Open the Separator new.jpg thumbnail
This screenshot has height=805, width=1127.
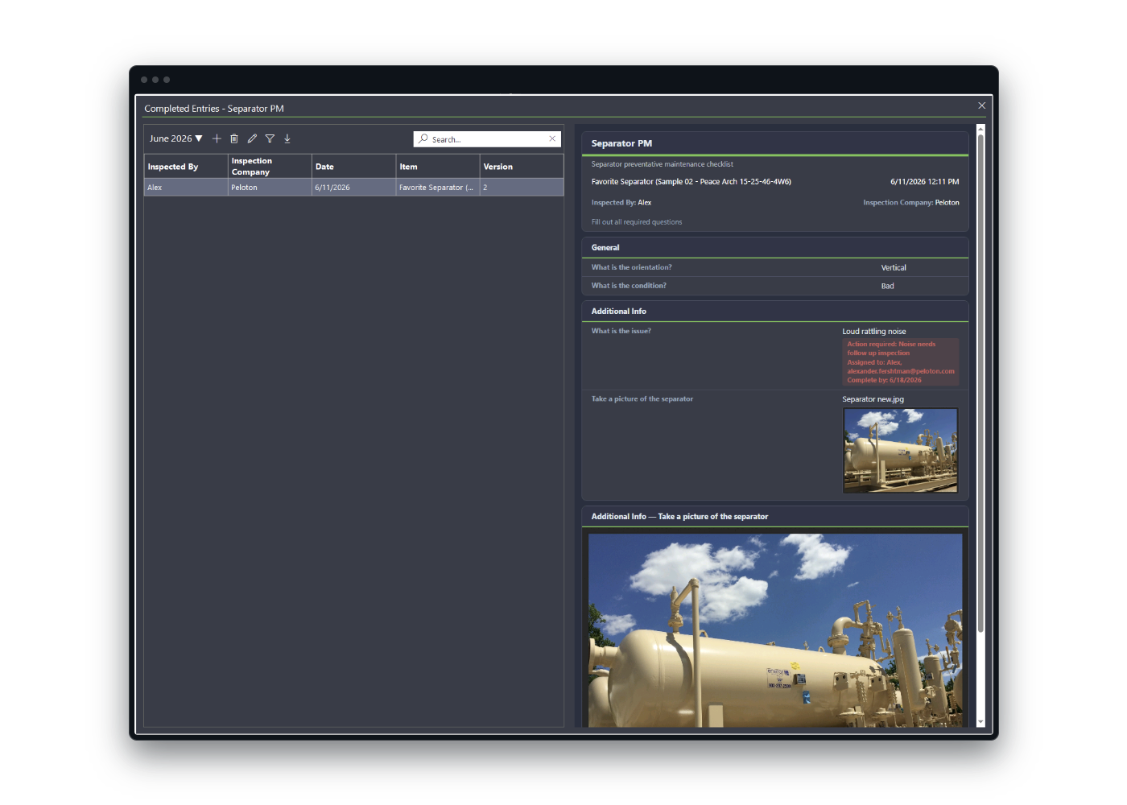click(x=900, y=450)
